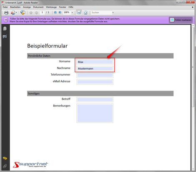Go to next page arrow

[x=36, y=12]
